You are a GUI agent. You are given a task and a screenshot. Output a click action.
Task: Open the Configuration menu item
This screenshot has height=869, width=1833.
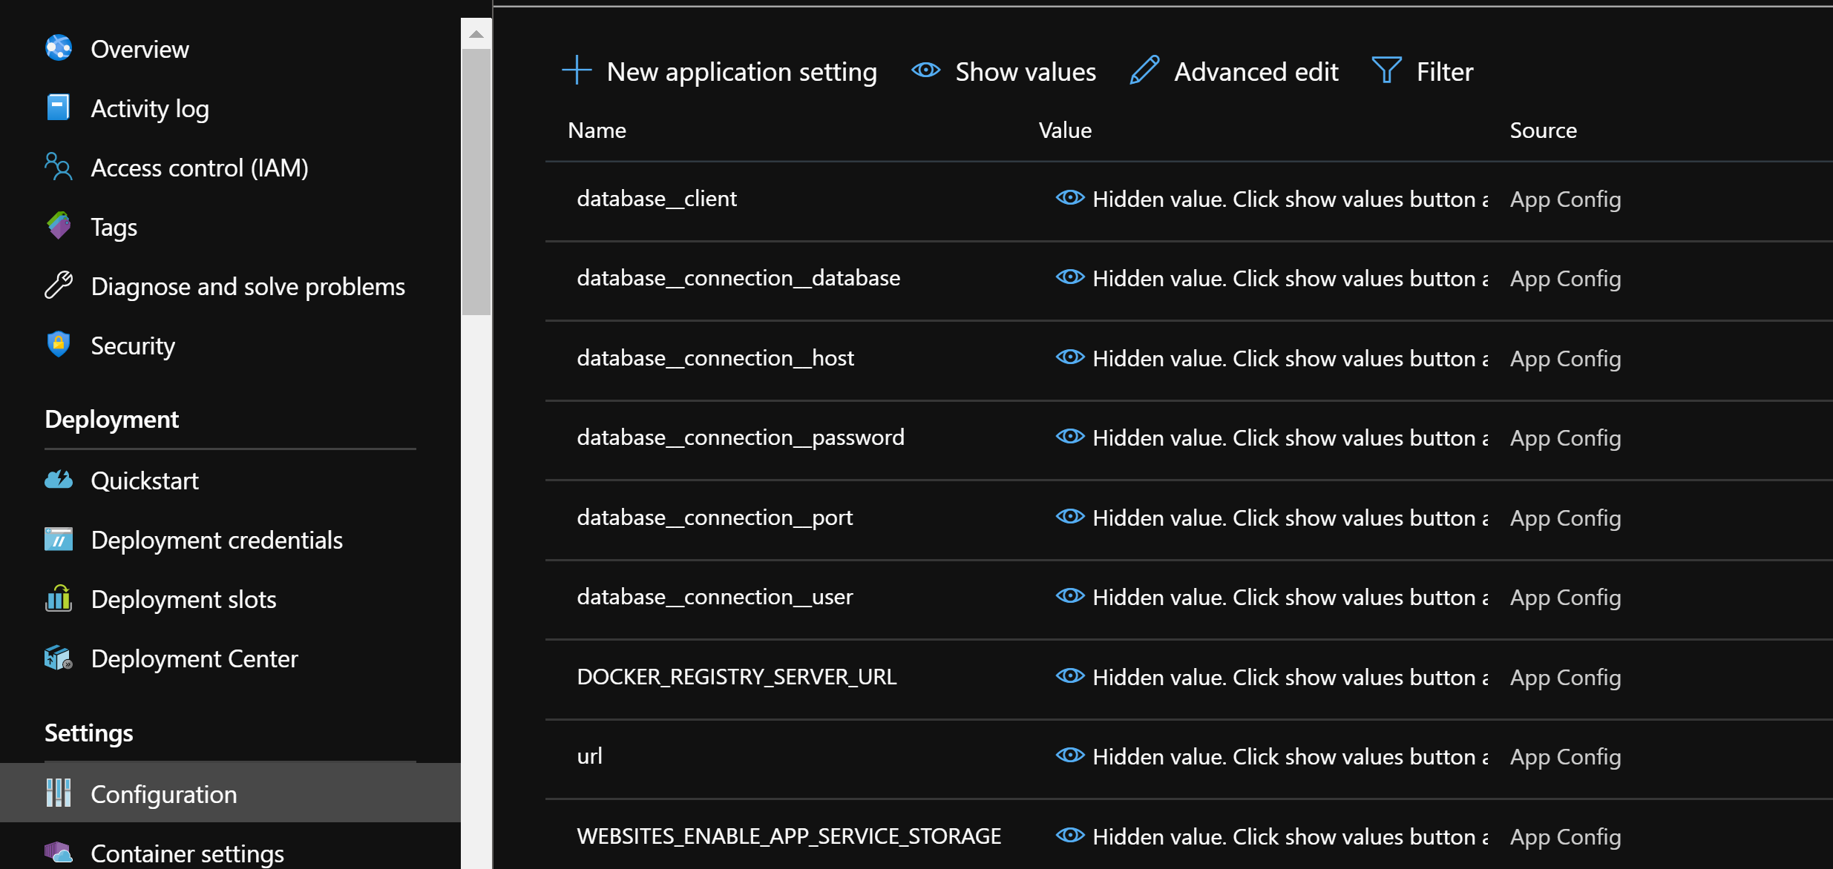163,794
